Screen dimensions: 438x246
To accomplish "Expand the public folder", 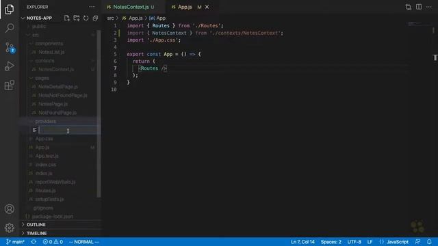I will [38, 26].
